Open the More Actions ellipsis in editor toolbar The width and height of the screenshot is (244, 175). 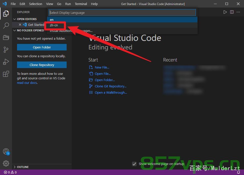coord(238,12)
